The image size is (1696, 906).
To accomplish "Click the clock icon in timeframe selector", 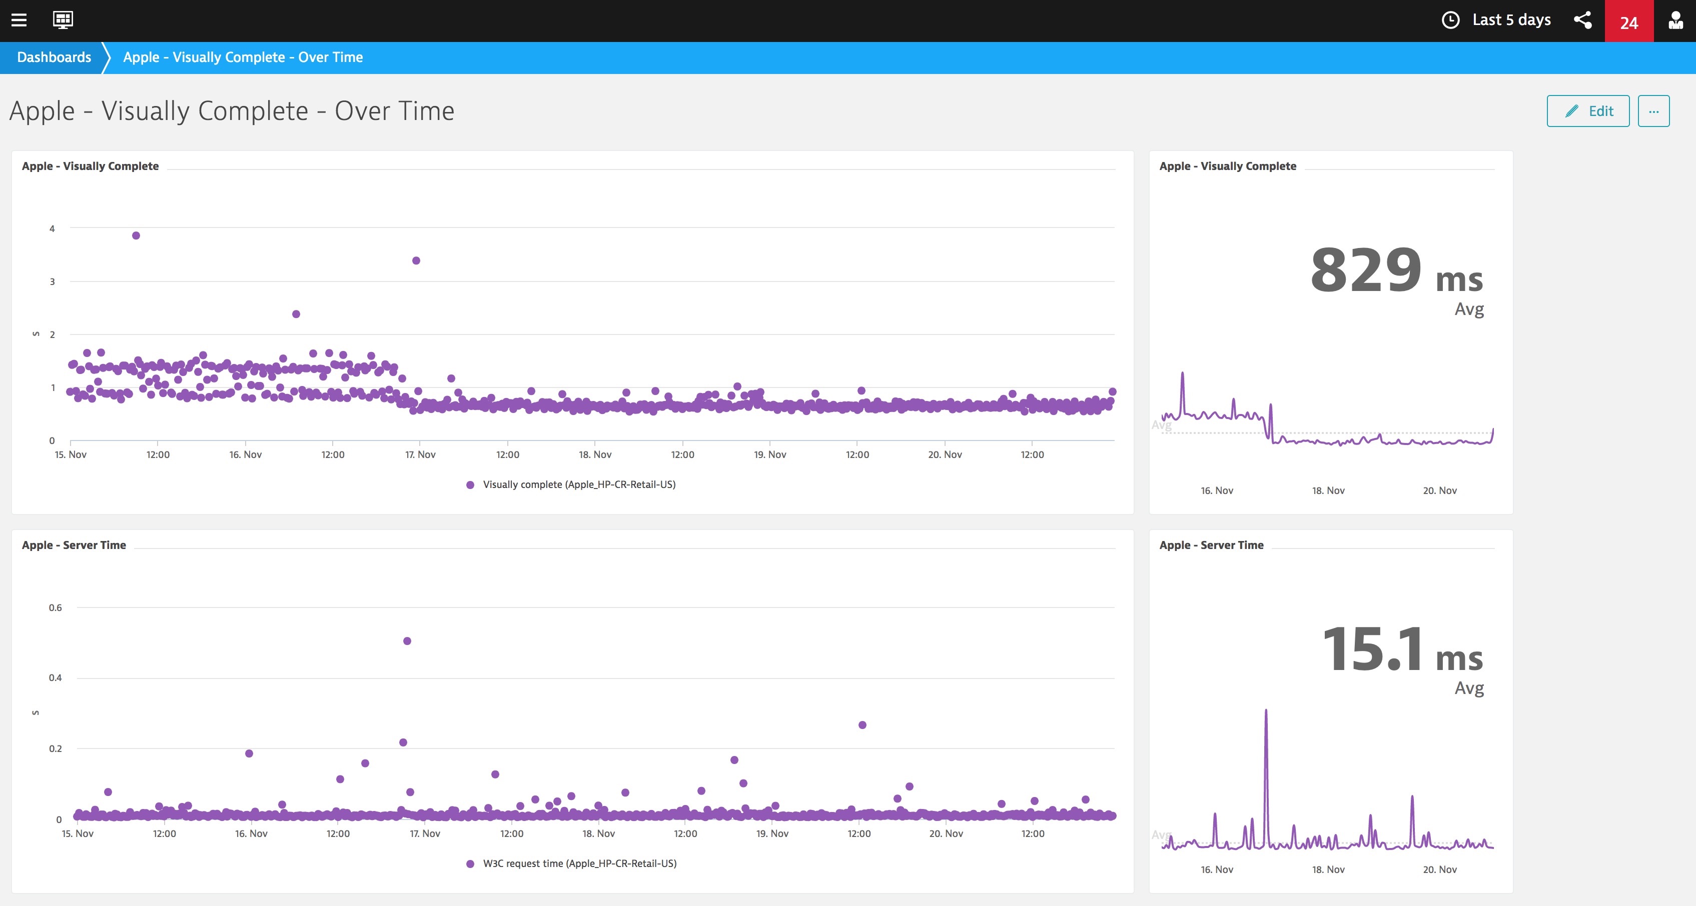I will click(x=1450, y=19).
